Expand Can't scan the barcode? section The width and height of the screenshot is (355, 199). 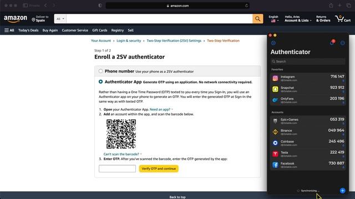coord(123,154)
